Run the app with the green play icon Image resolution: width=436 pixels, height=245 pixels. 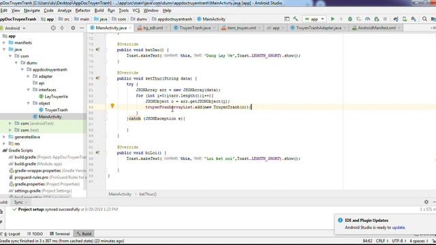pos(332,19)
